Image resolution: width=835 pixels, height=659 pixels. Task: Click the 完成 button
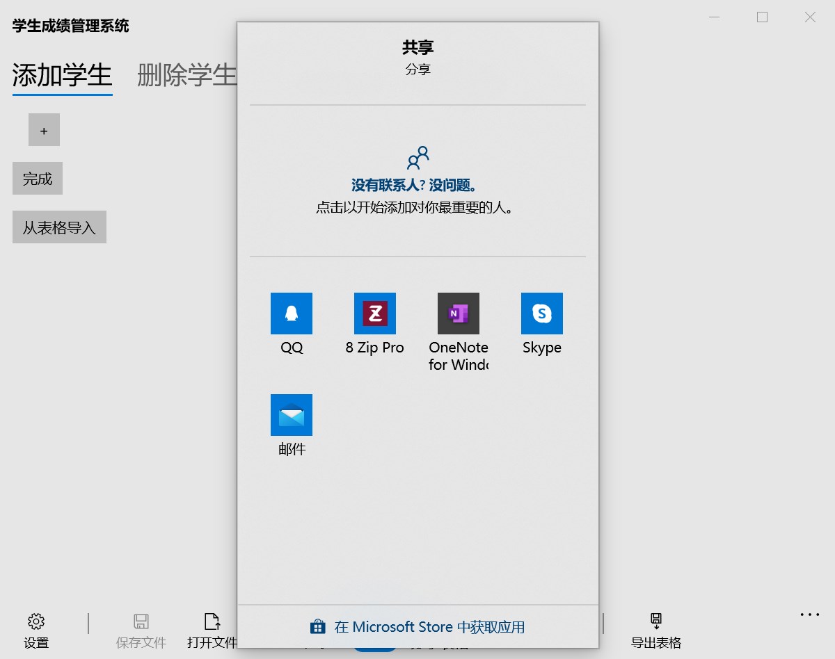tap(38, 179)
